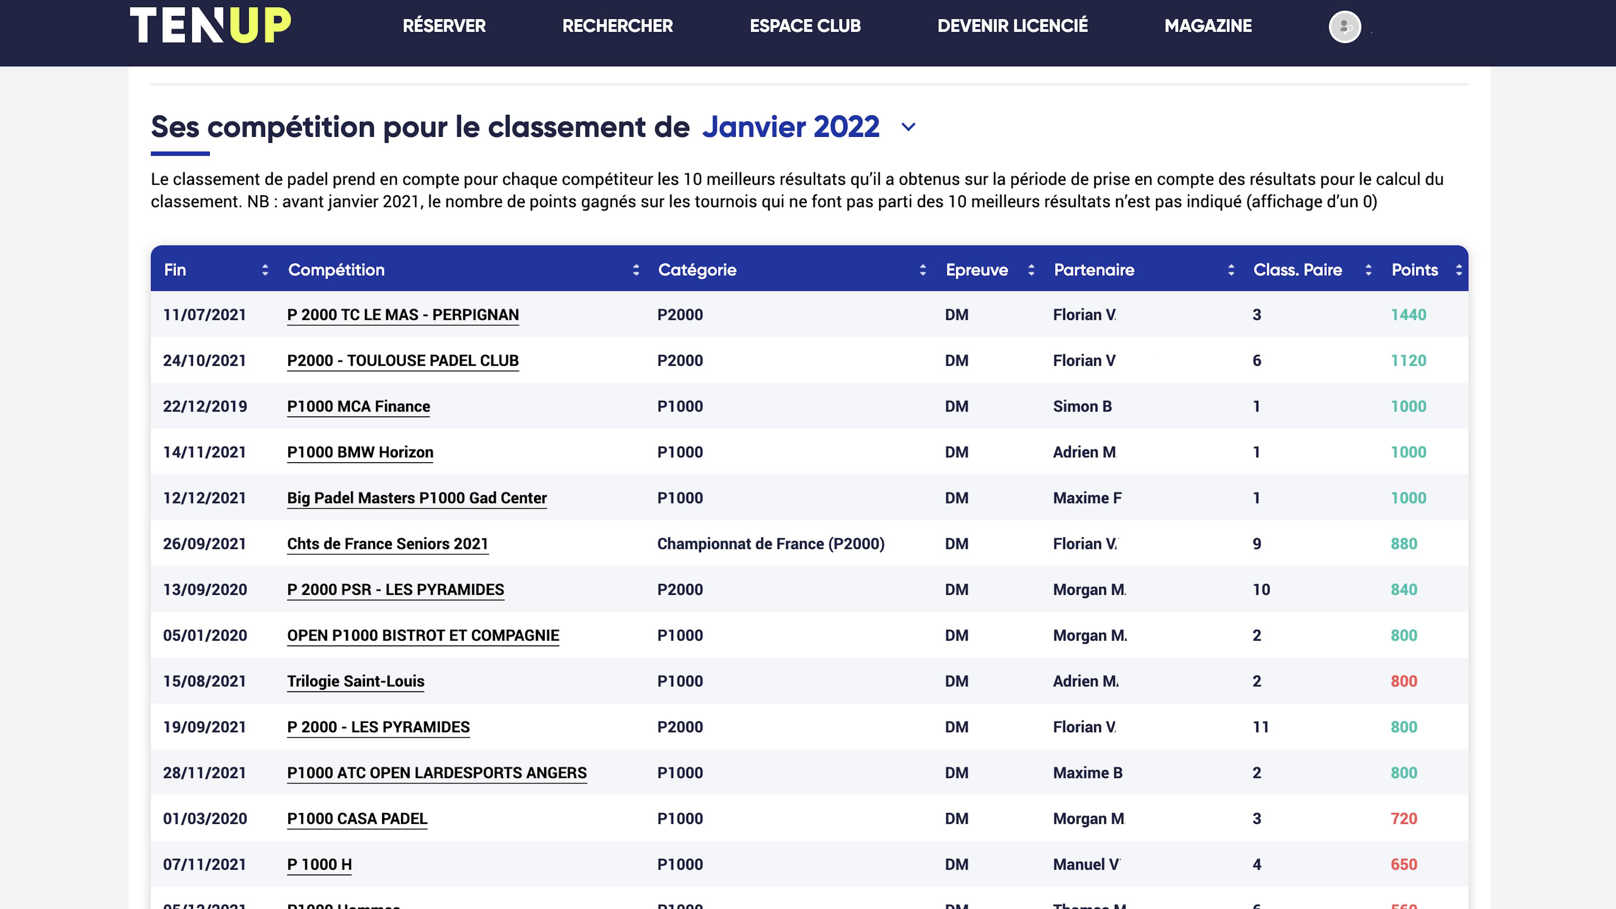Viewport: 1616px width, 909px height.
Task: Select the 1440 points value
Action: pyautogui.click(x=1409, y=315)
